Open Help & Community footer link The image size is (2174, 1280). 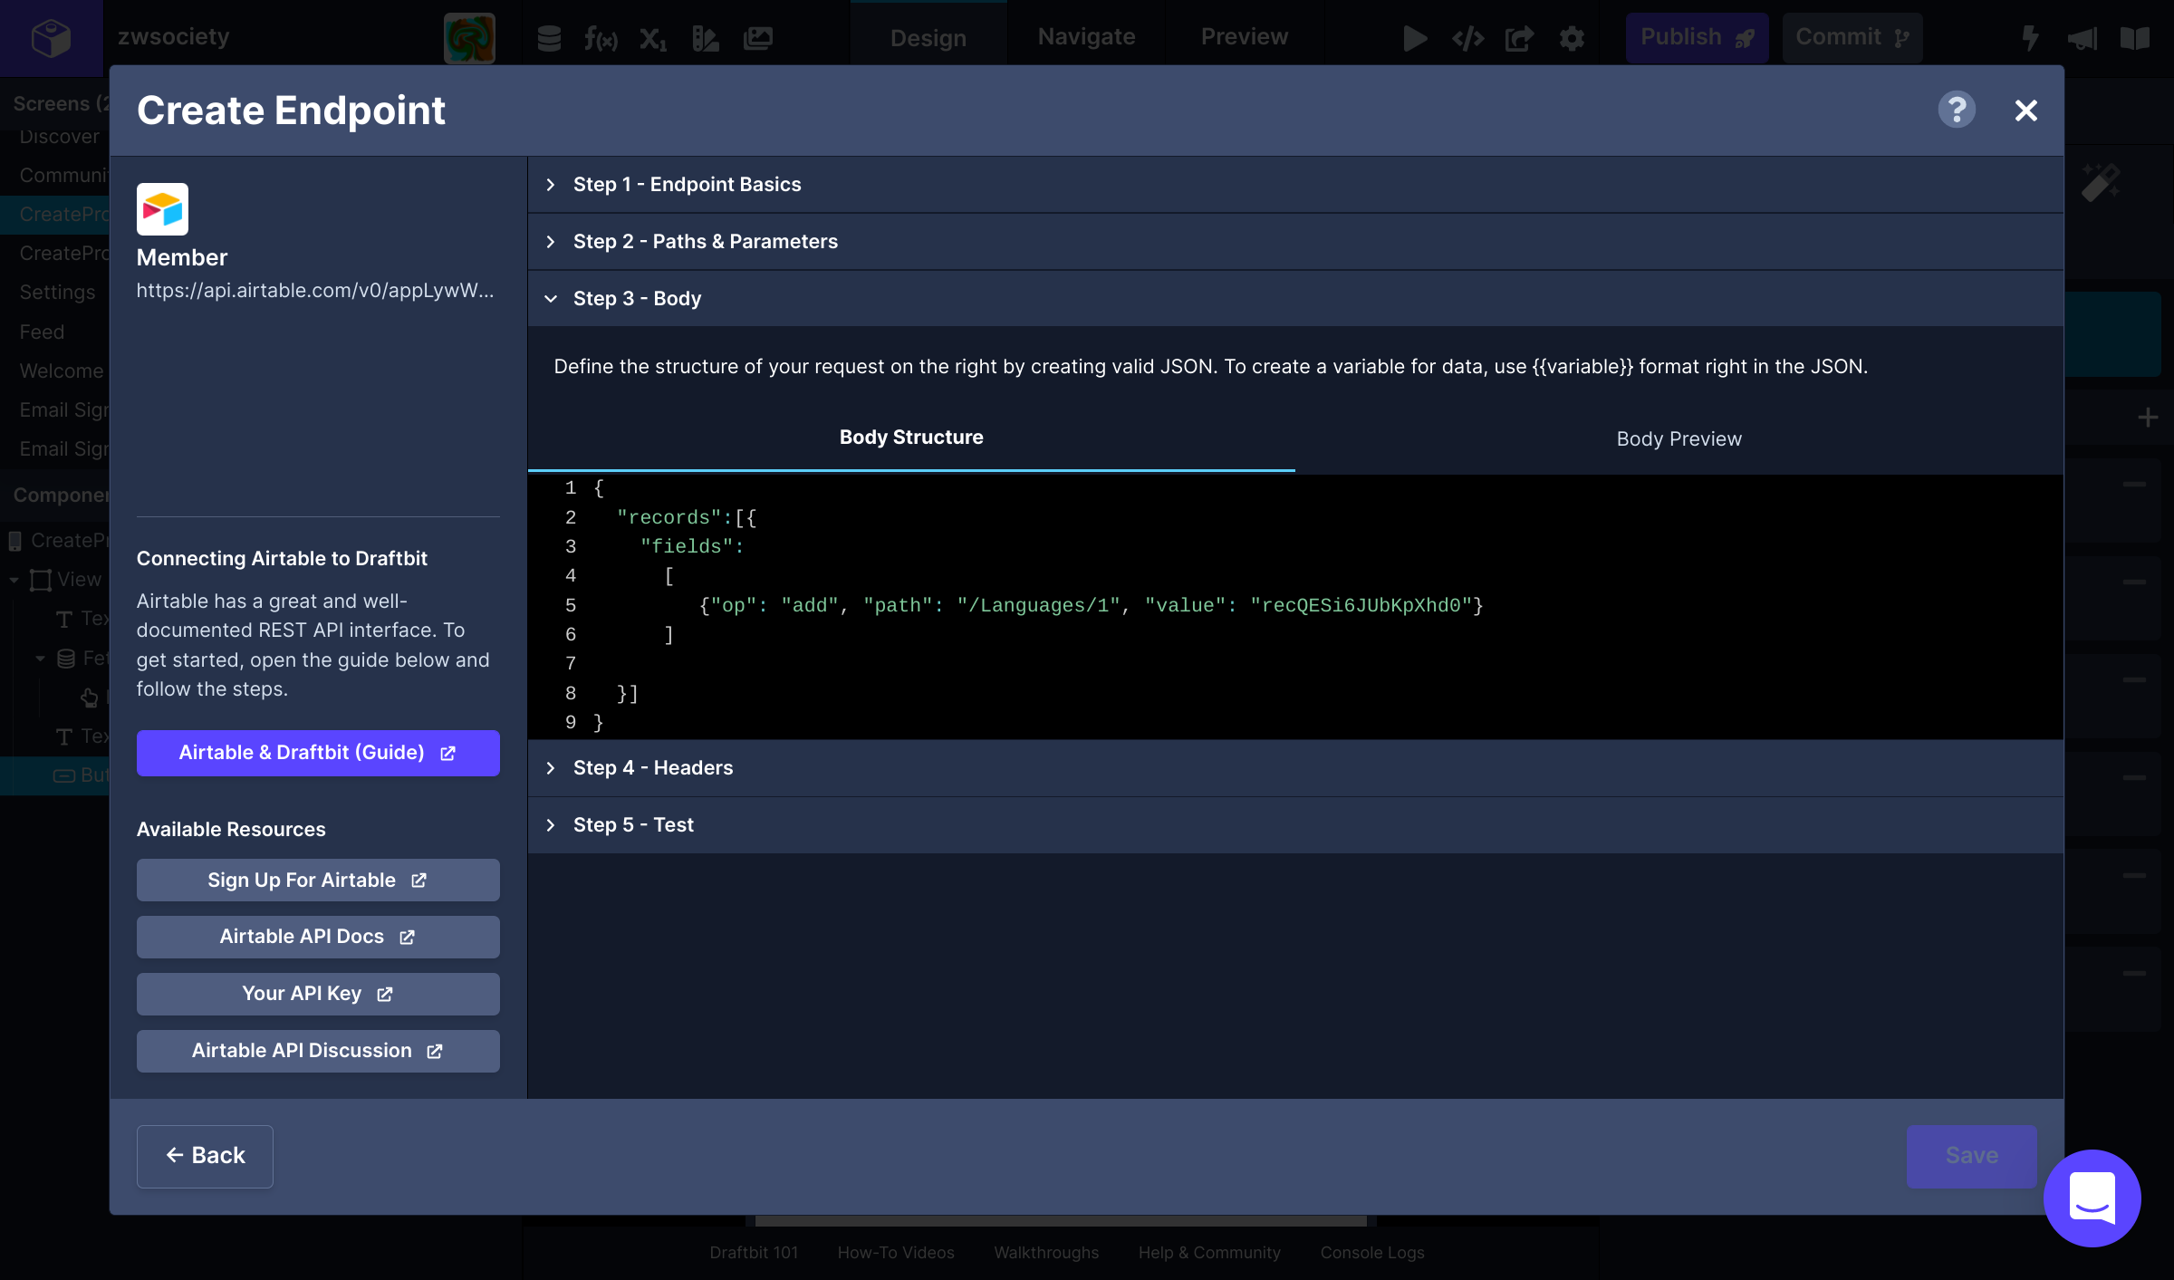[x=1209, y=1253]
